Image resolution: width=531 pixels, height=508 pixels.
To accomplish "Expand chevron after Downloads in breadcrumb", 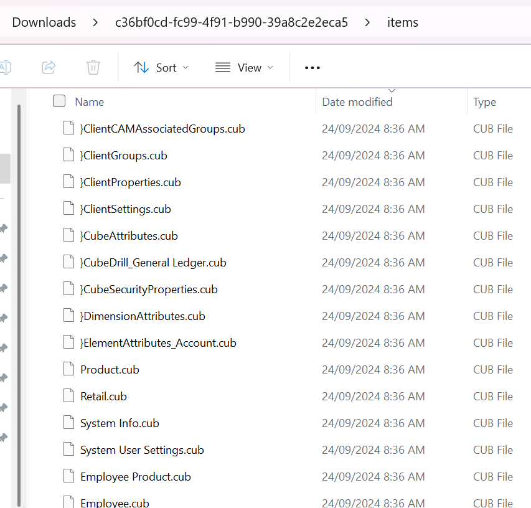I will [95, 22].
